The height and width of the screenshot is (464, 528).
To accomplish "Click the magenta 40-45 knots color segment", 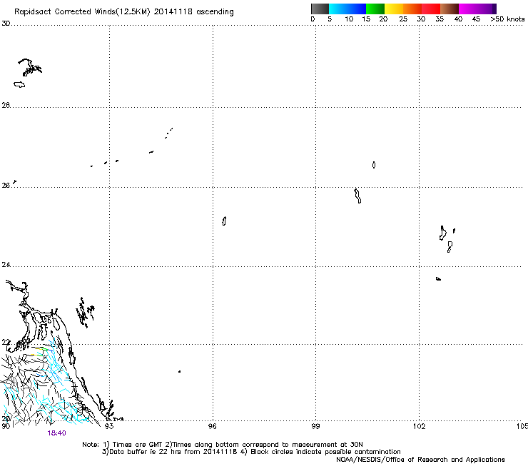I will [x=468, y=9].
